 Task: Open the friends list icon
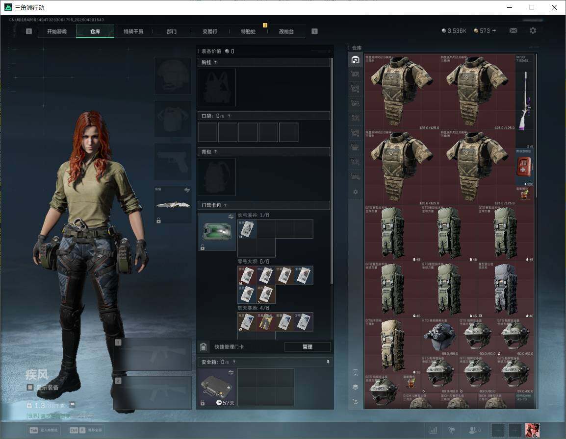click(474, 430)
